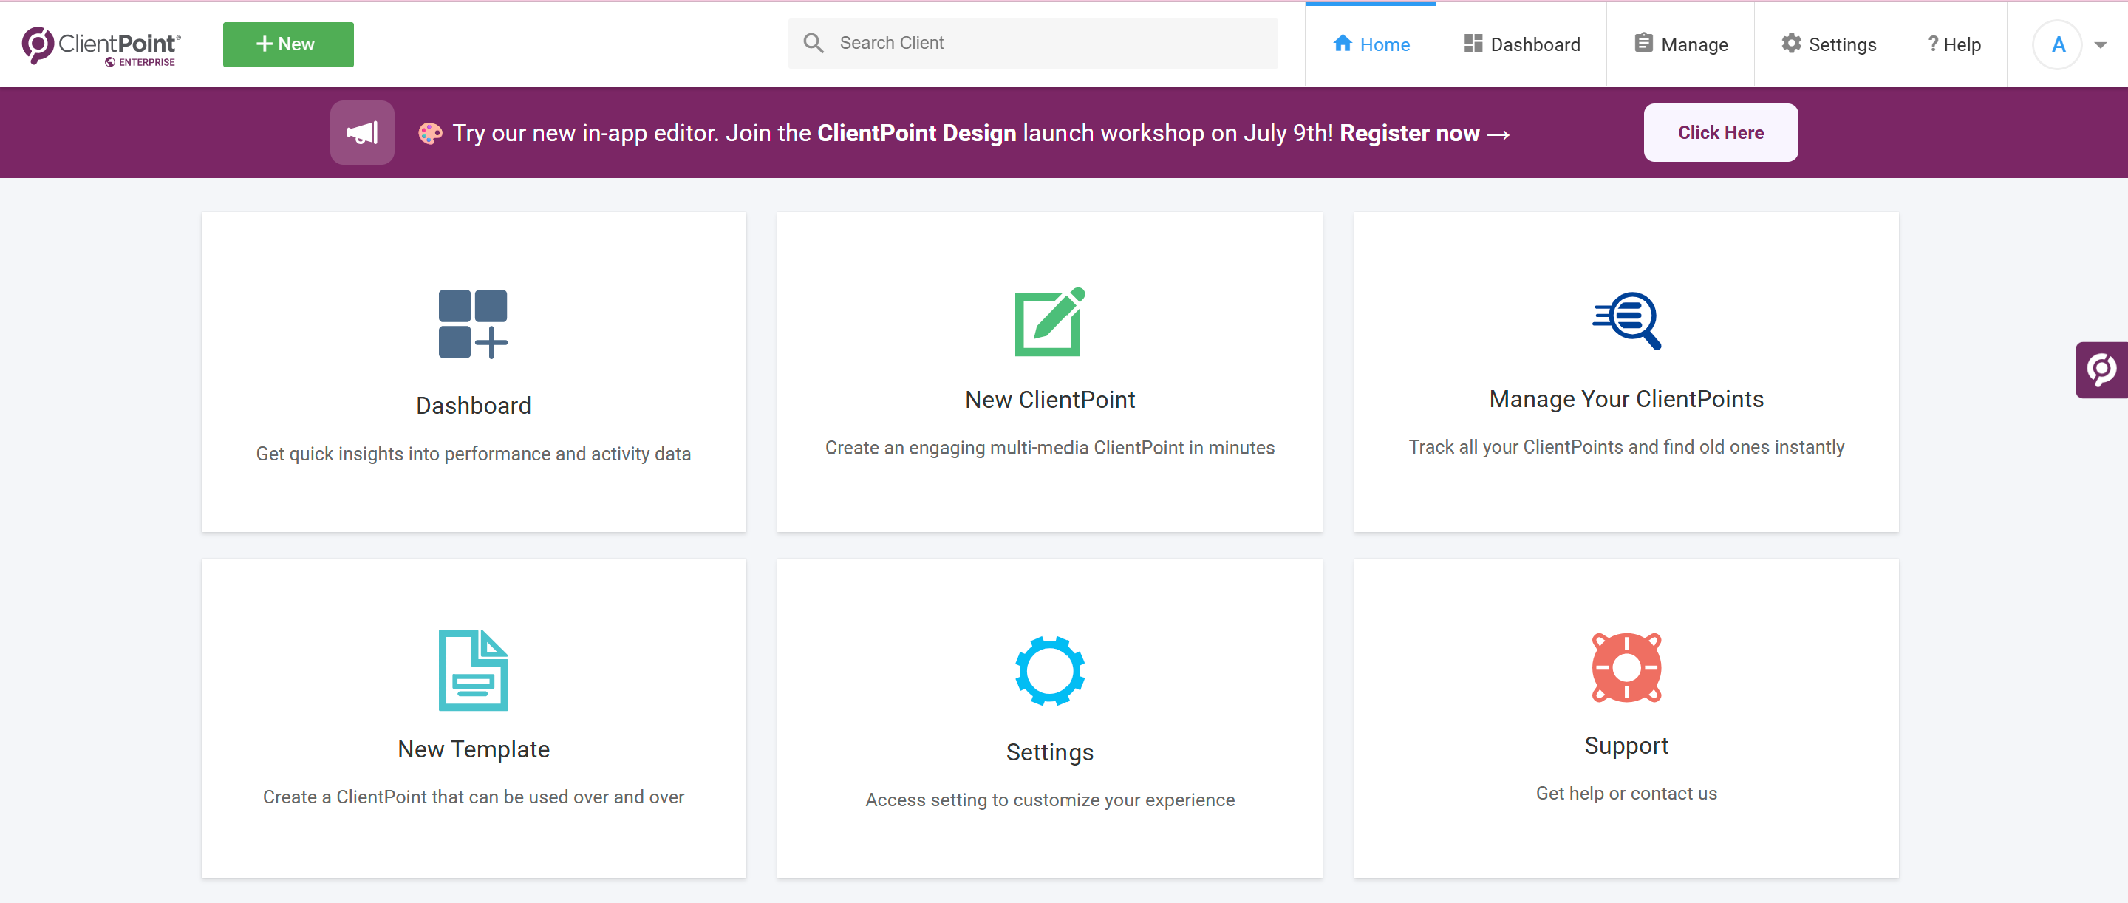Click the ClientPoint Enterprise logo

tap(99, 44)
